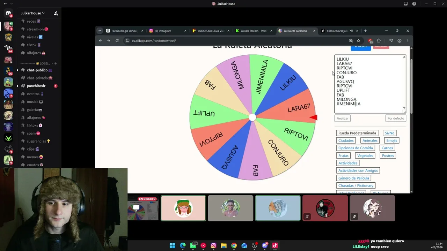The image size is (447, 251).
Task: Click the wheel center spin hub
Action: [x=252, y=117]
